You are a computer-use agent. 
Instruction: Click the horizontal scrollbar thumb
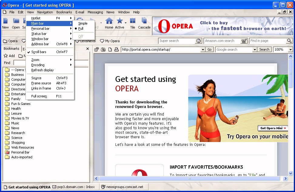189,178
